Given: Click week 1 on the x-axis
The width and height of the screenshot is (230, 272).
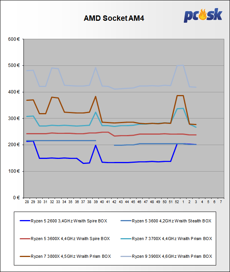Looking at the screenshot, I should [x=183, y=202].
